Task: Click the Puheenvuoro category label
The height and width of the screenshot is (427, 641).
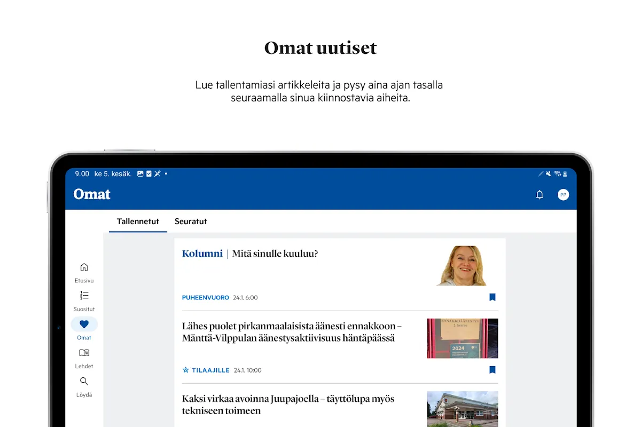Action: pos(206,298)
